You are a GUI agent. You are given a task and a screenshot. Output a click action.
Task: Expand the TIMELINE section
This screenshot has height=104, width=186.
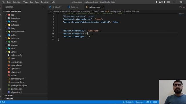coord(4,99)
